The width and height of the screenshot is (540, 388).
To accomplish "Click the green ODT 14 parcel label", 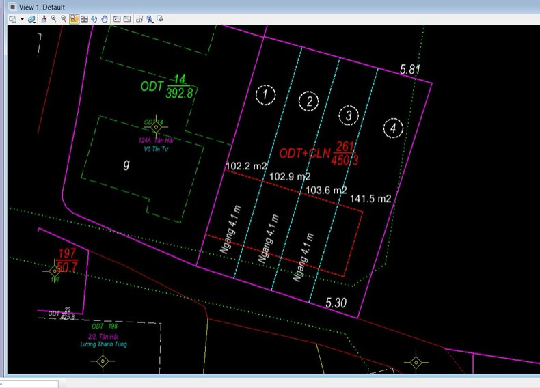I will [167, 86].
